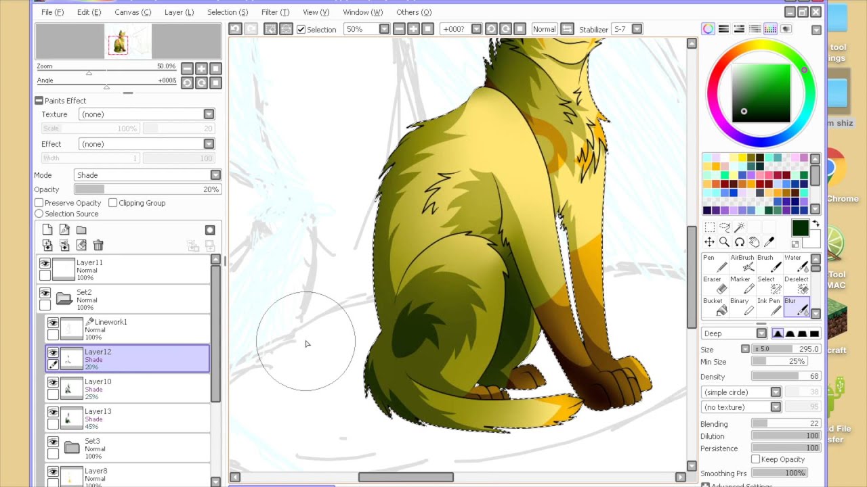Select the Blur tool
Image resolution: width=867 pixels, height=487 pixels.
pyautogui.click(x=796, y=307)
